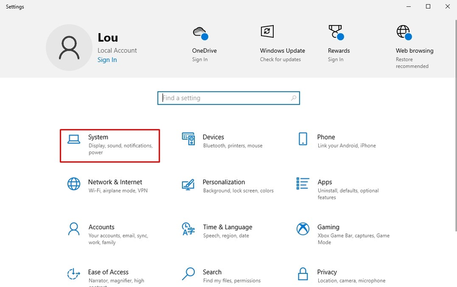Click the OneDrive cloud icon
The height and width of the screenshot is (287, 457).
tap(201, 33)
